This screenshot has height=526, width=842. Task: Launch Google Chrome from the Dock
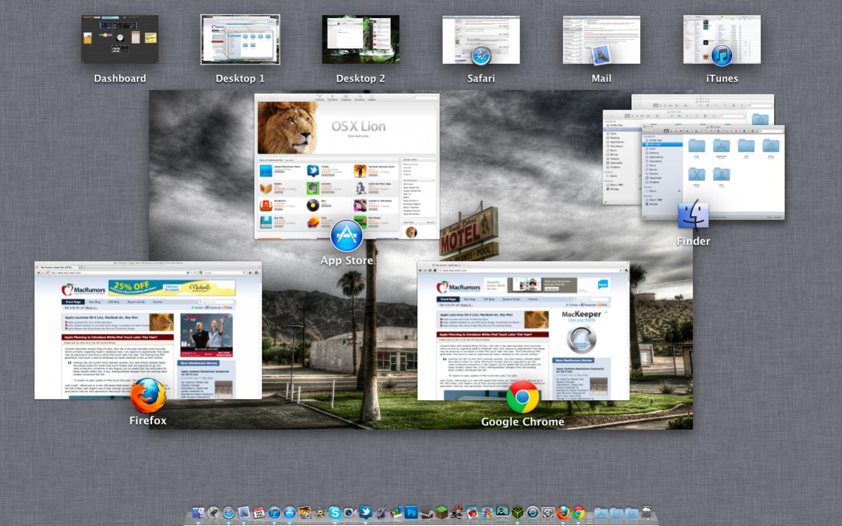click(578, 513)
